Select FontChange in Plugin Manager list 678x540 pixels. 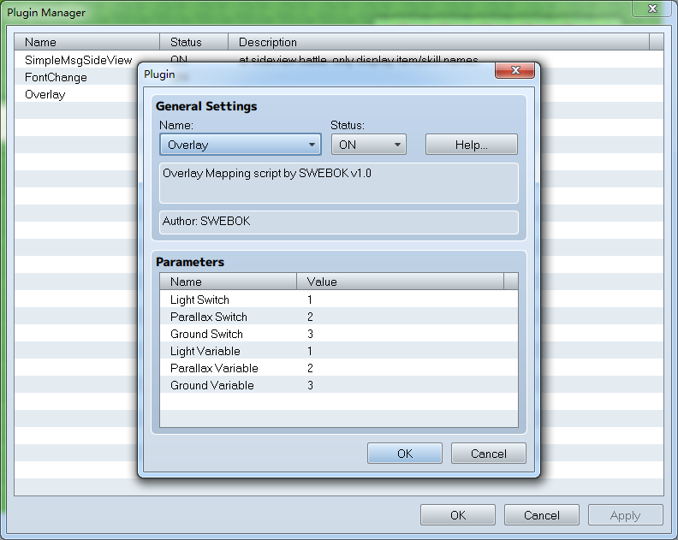tap(56, 77)
